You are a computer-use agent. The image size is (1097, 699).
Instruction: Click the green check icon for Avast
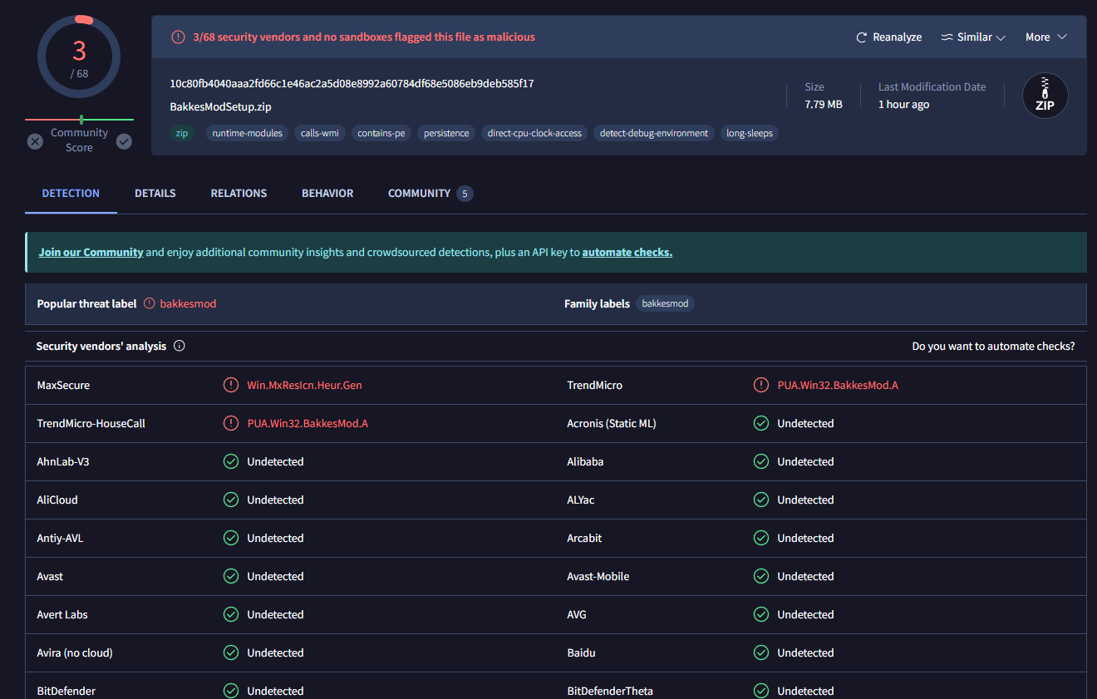tap(231, 576)
